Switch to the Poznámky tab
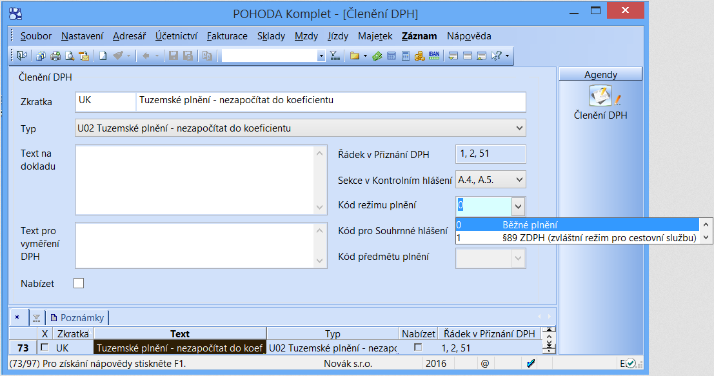Viewport: 714px width, 376px height. tap(78, 317)
